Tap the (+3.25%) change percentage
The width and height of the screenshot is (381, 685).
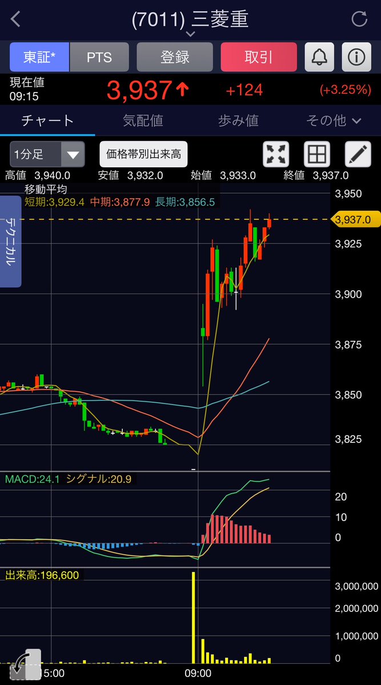point(345,90)
